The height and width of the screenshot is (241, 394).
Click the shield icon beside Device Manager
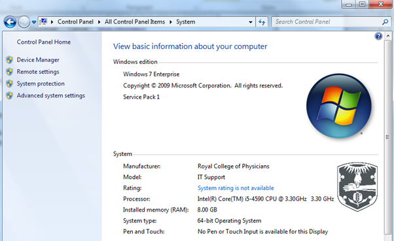pyautogui.click(x=10, y=59)
